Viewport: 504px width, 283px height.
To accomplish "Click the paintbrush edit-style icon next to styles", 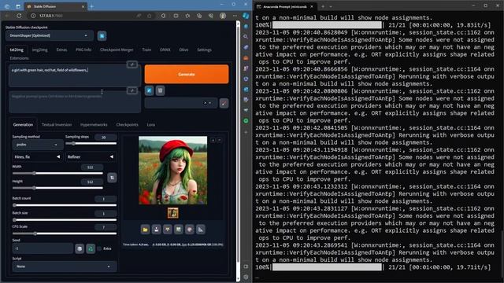I will (224, 103).
